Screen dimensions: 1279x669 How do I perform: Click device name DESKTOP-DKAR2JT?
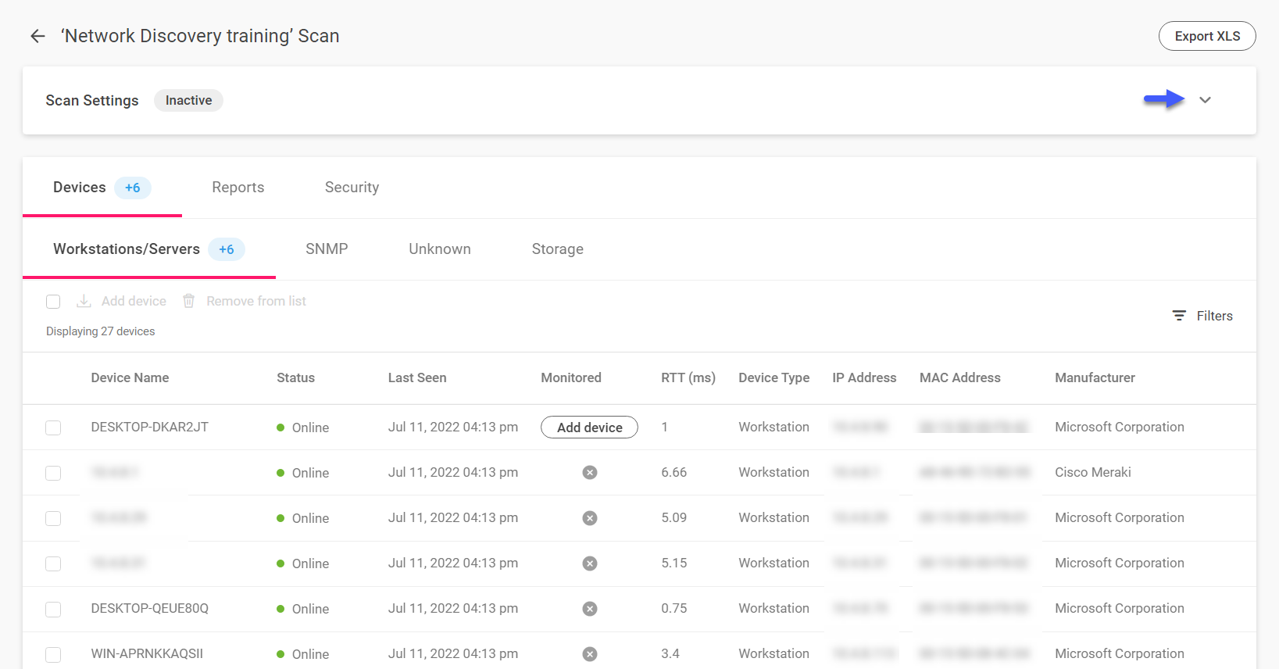(x=149, y=427)
